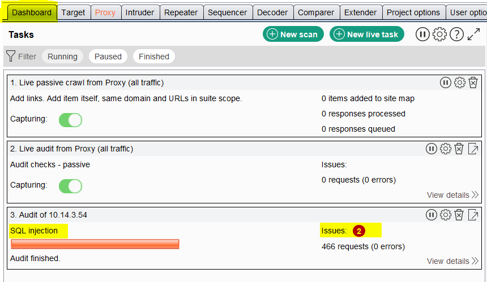The width and height of the screenshot is (487, 282).
Task: Open the Project options tab
Action: click(413, 12)
